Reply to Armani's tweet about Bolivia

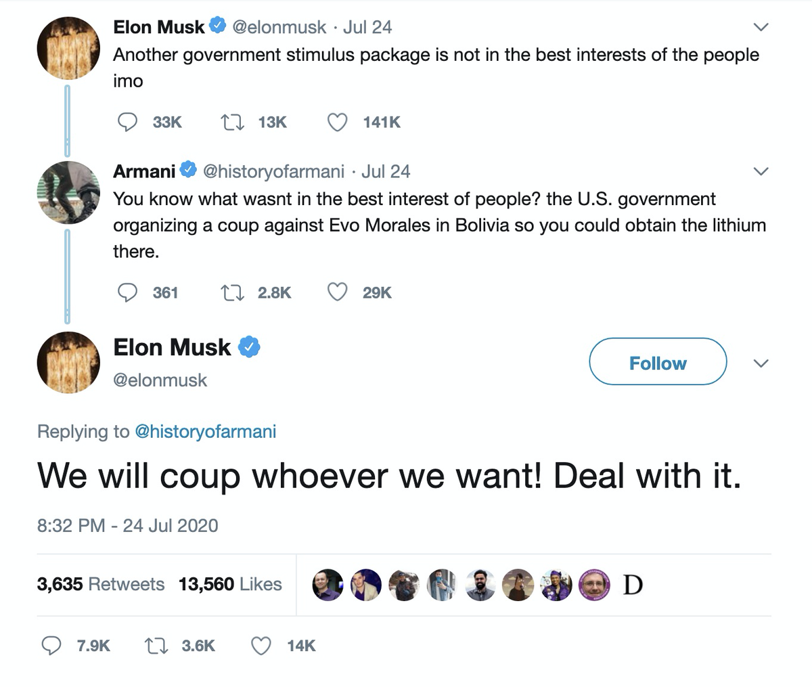click(x=128, y=292)
